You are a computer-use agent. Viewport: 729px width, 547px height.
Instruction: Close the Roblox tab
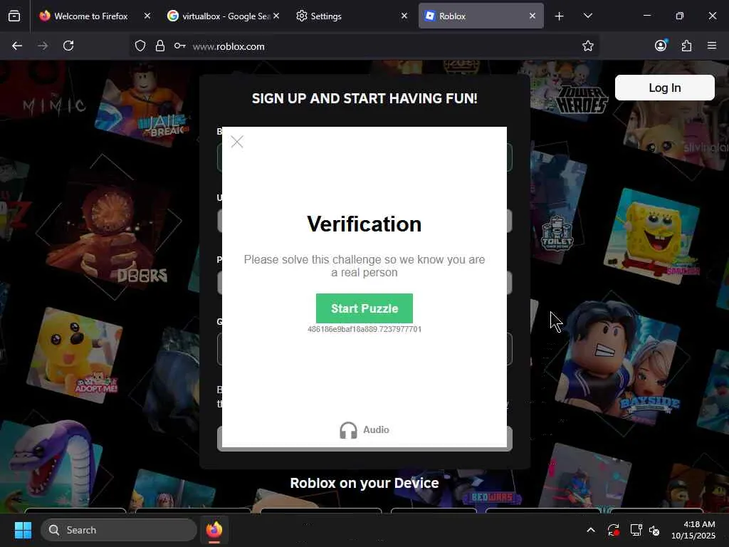click(x=533, y=16)
